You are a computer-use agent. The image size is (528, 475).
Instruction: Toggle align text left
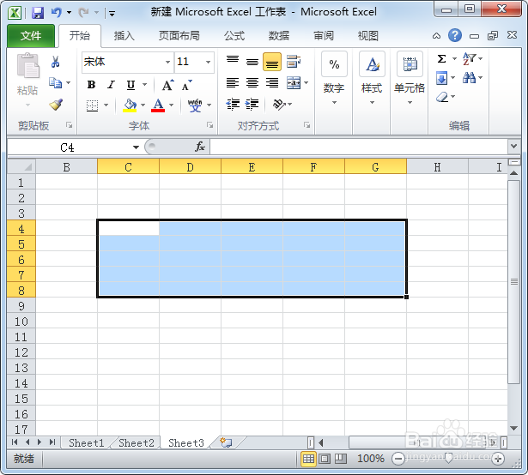(x=233, y=83)
